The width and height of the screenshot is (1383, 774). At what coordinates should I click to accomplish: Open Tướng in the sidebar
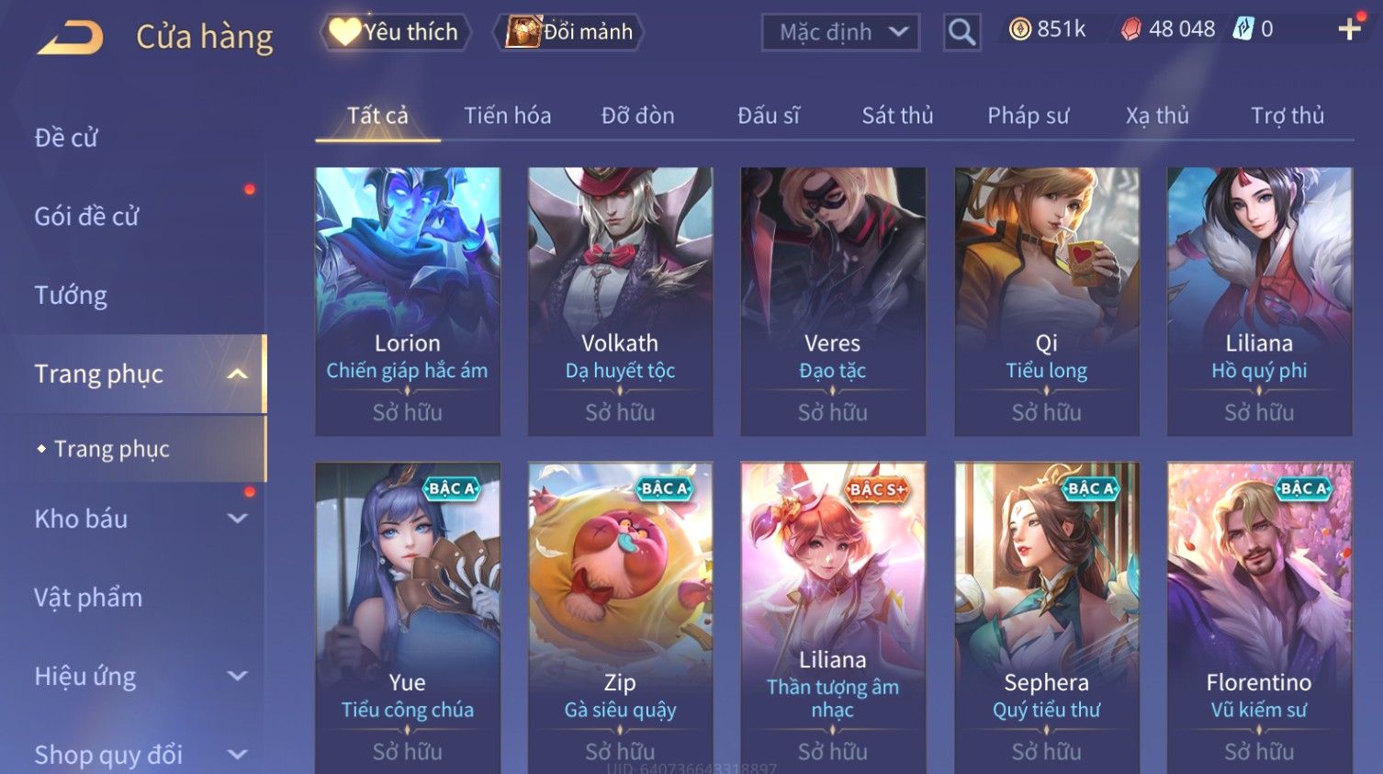pyautogui.click(x=71, y=296)
